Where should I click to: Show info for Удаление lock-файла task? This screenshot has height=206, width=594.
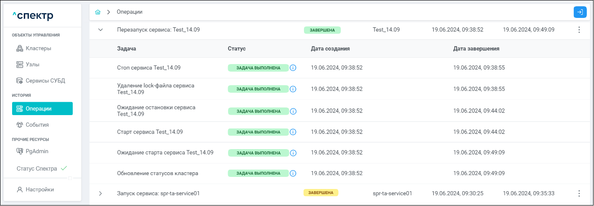point(293,89)
